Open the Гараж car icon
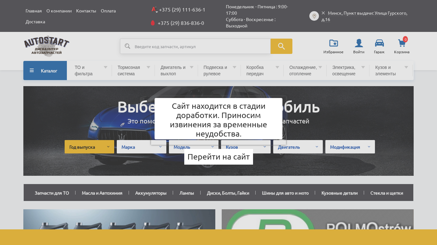Image resolution: width=437 pixels, height=245 pixels. (x=379, y=43)
